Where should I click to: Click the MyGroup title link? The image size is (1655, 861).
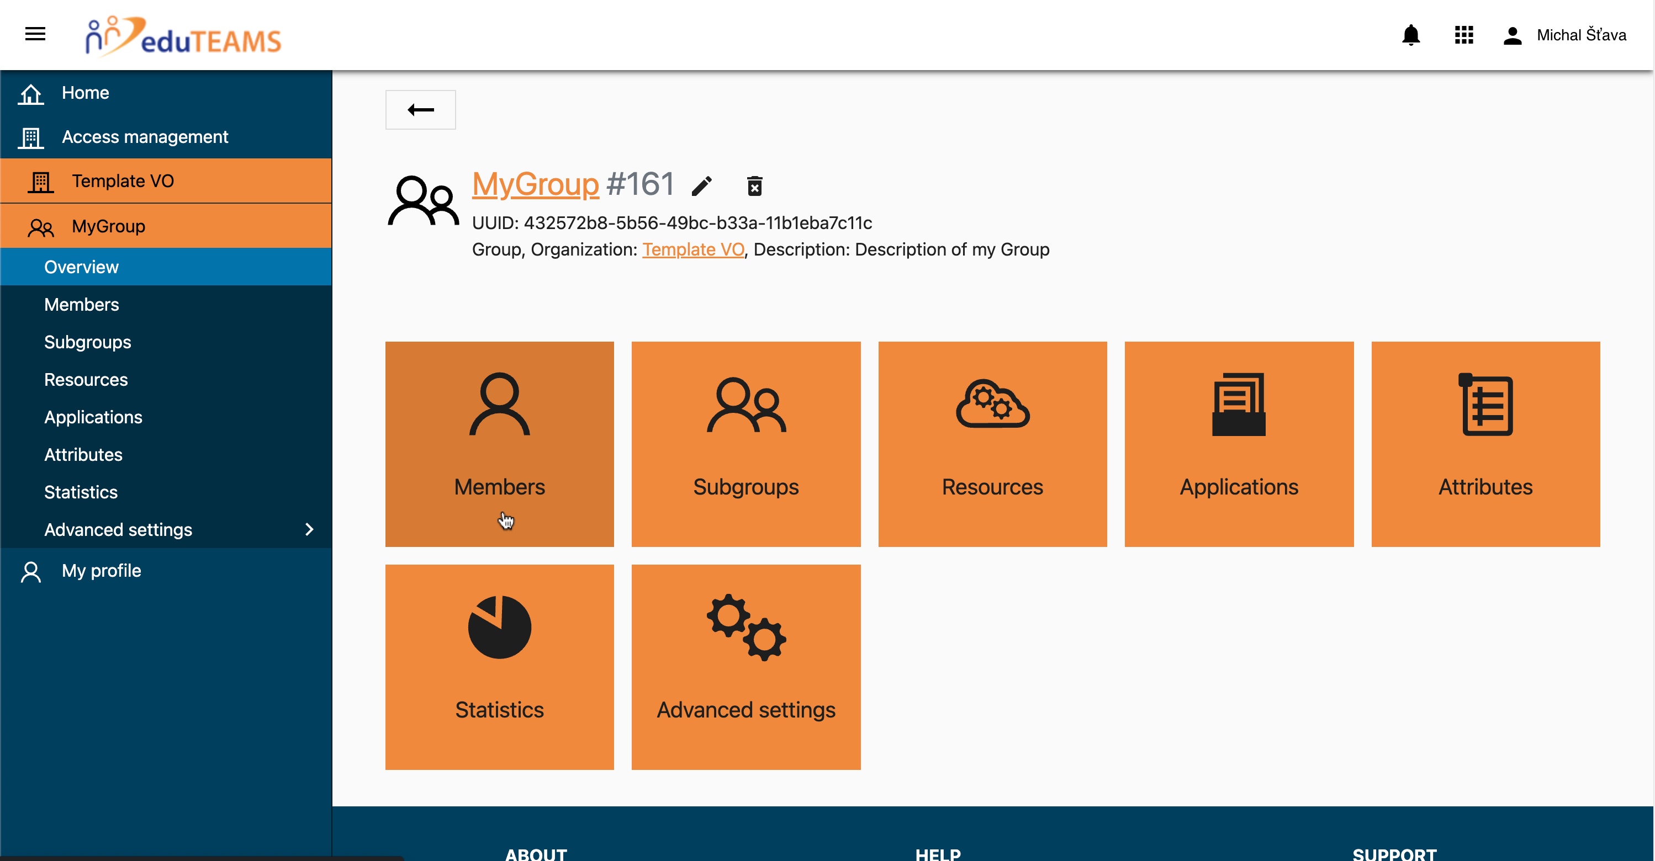535,184
